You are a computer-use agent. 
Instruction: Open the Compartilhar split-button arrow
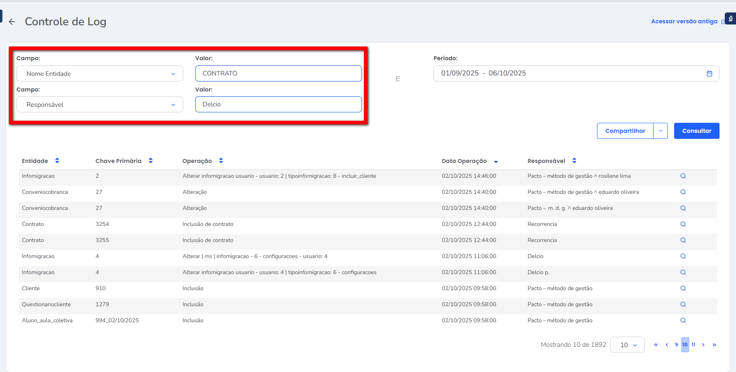click(x=660, y=131)
